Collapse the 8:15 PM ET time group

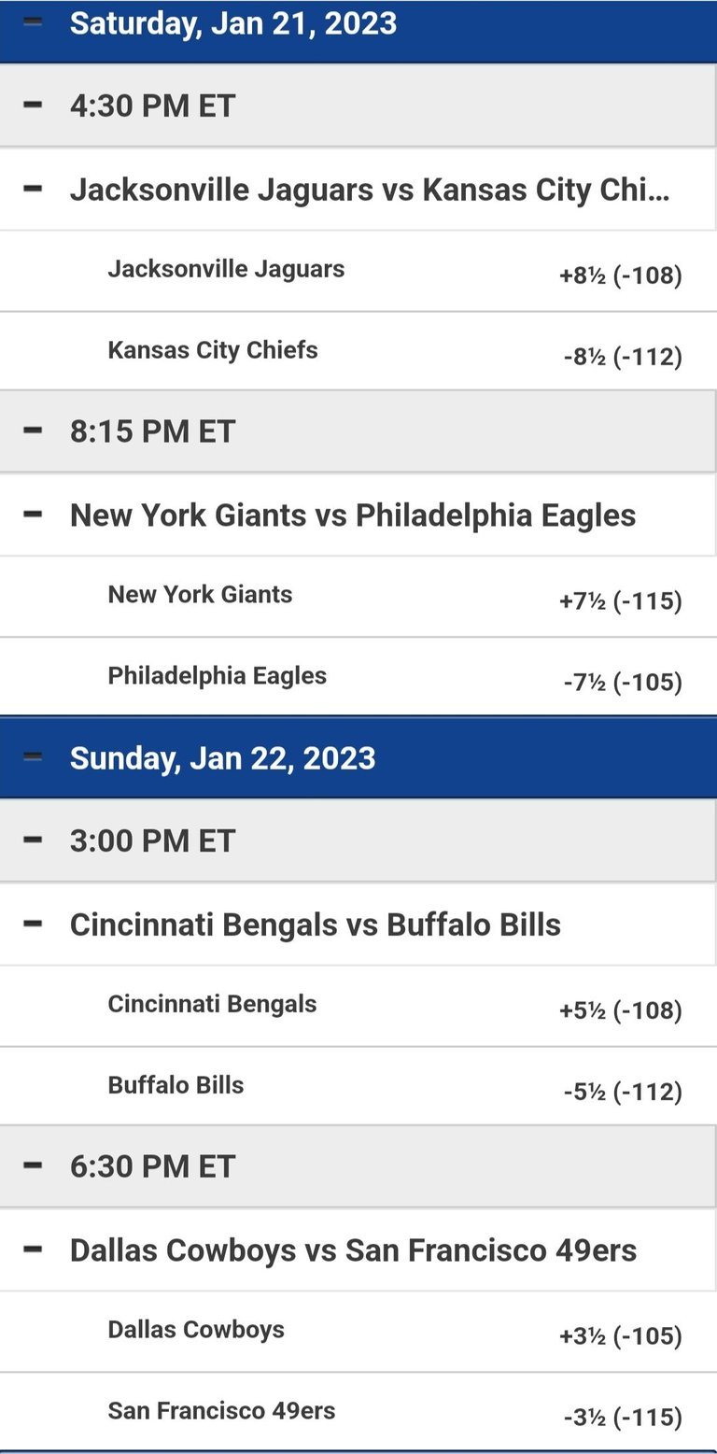(x=34, y=431)
